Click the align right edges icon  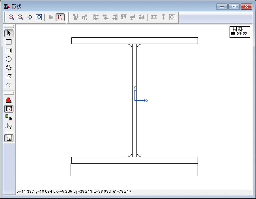(115, 17)
